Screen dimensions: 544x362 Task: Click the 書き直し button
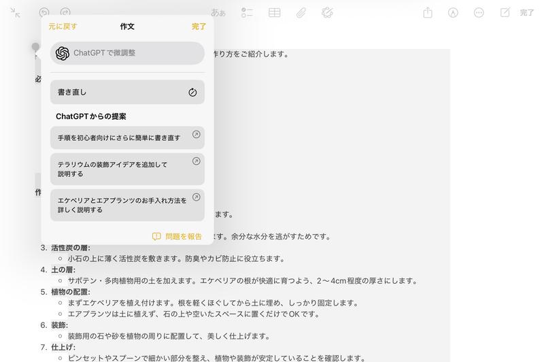(127, 92)
